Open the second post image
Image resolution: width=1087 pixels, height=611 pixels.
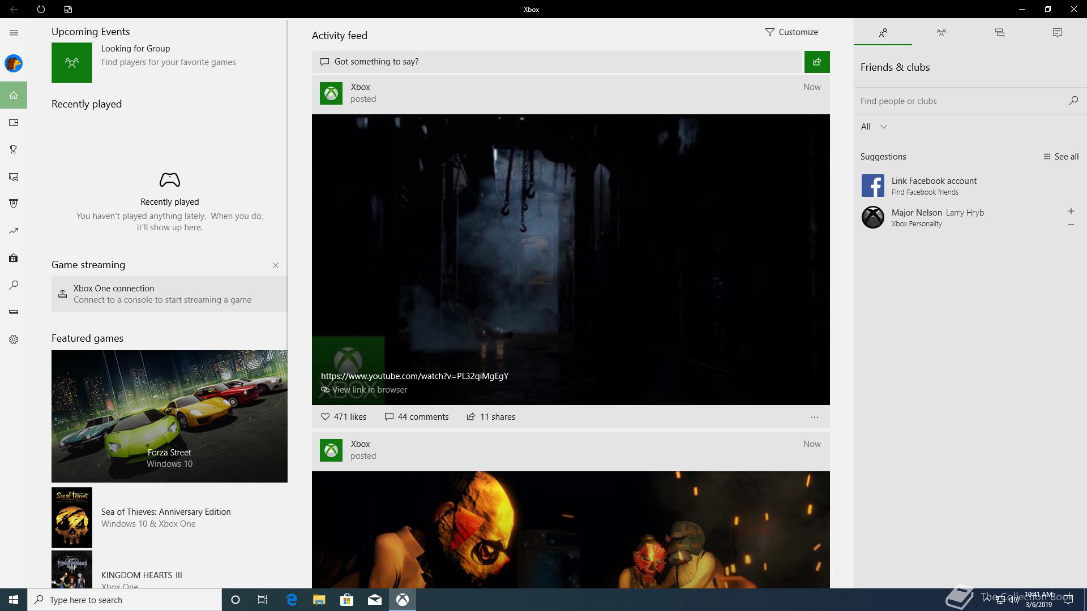pos(571,530)
